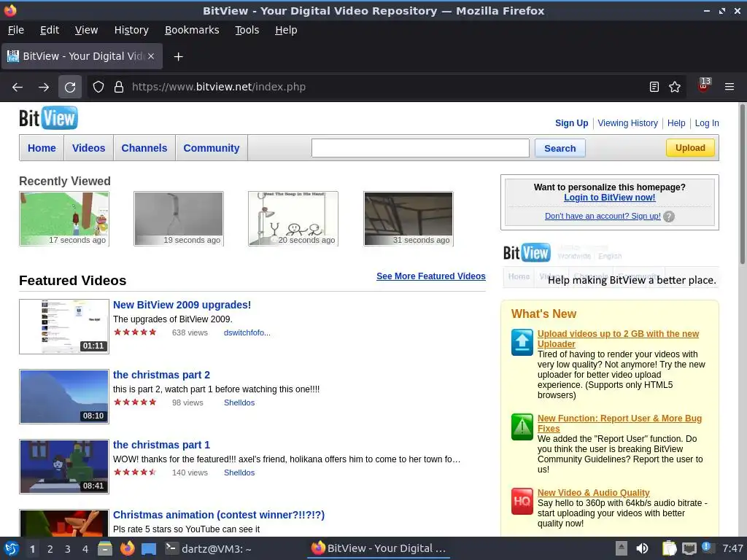Viewport: 747px width, 560px height.
Task: Open the tracking protection shield icon
Action: 98,87
